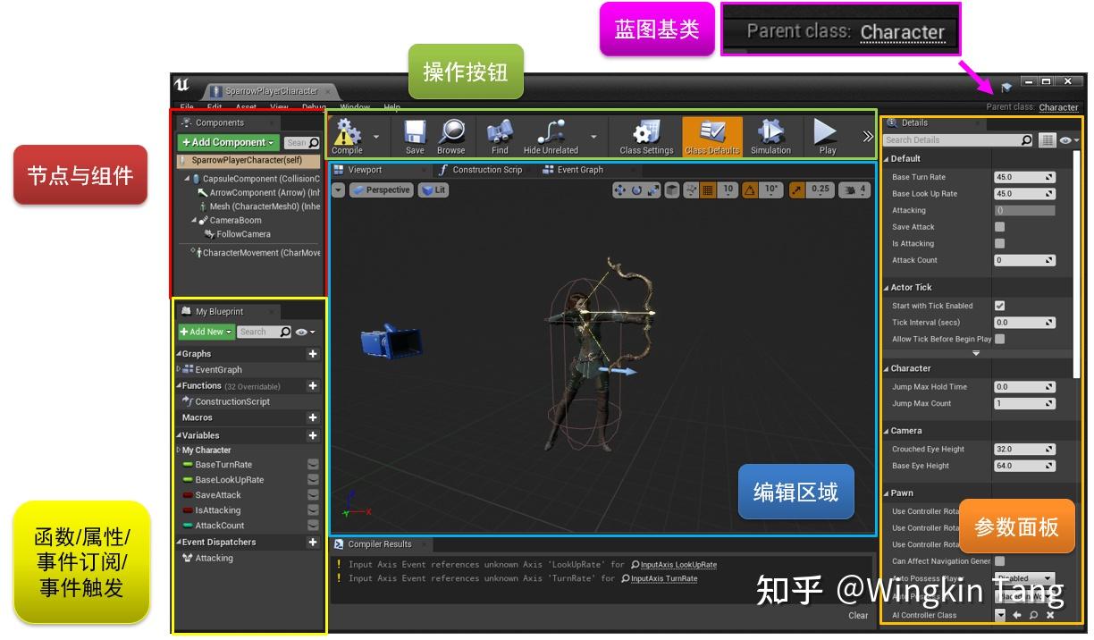Click the use-selected arrow for AI Controller Class

click(x=1017, y=615)
